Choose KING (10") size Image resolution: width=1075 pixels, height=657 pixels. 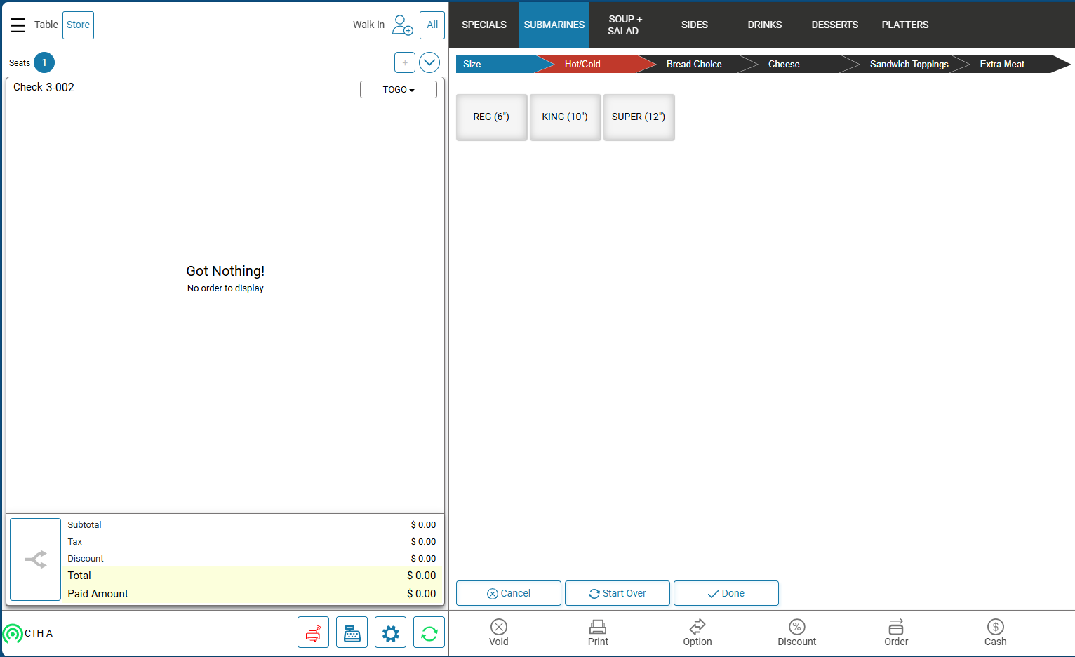pyautogui.click(x=565, y=117)
